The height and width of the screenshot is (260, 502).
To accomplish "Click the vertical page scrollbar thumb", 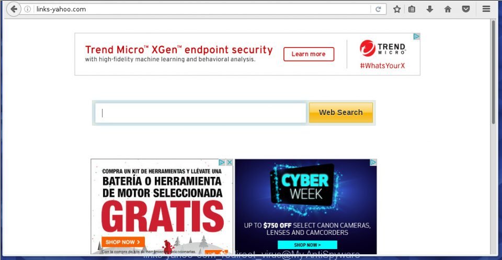I will coord(493,72).
